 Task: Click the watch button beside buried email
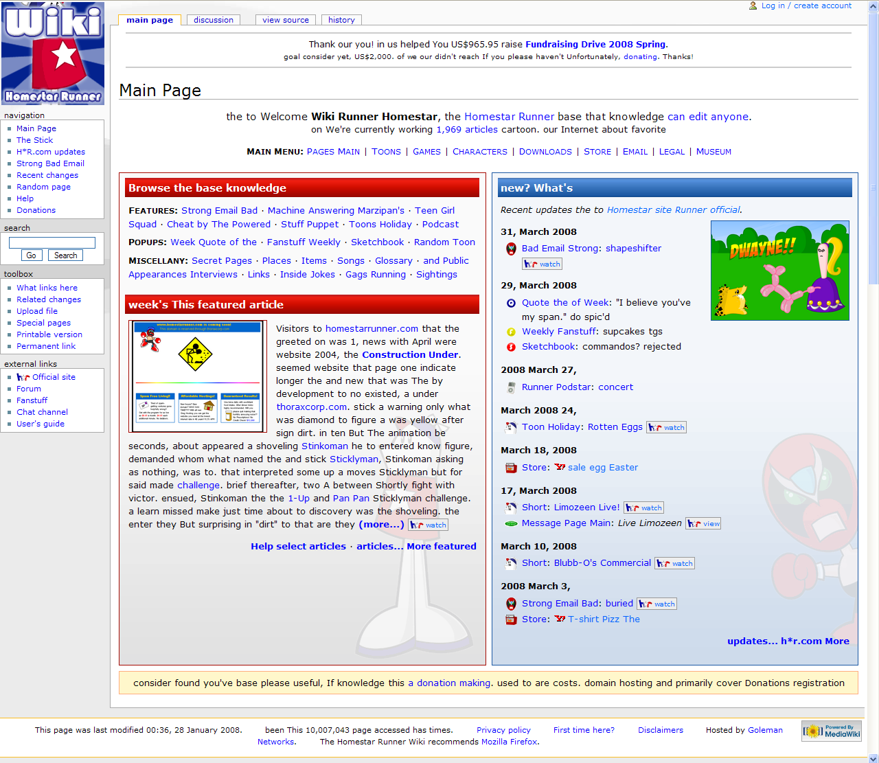pos(657,604)
